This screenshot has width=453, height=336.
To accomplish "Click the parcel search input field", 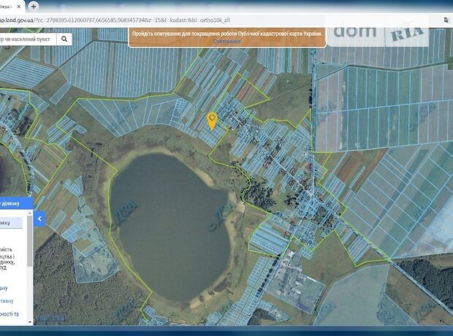I will pos(28,39).
